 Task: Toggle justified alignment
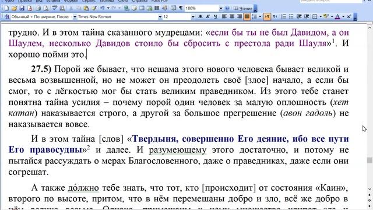(247, 17)
